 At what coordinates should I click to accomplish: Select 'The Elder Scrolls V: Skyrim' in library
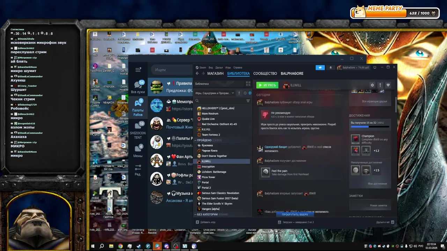pyautogui.click(x=222, y=204)
